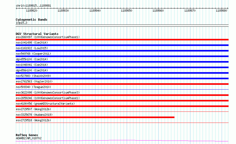Click the shorter red bar under nsv3325678
This screenshot has width=236, height=144.
tap(95, 117)
